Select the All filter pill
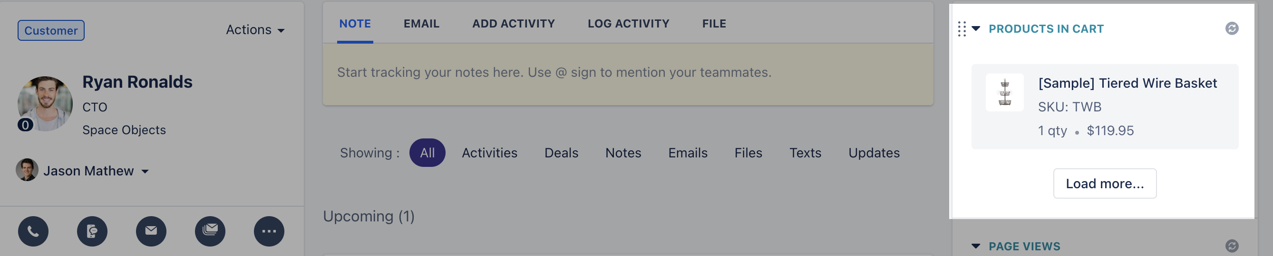1273x256 pixels. pos(427,153)
